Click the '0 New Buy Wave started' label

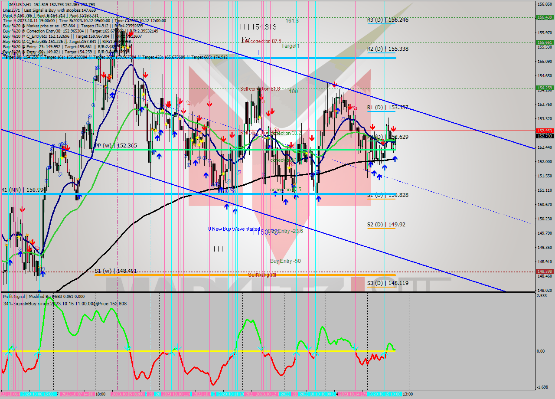point(234,229)
